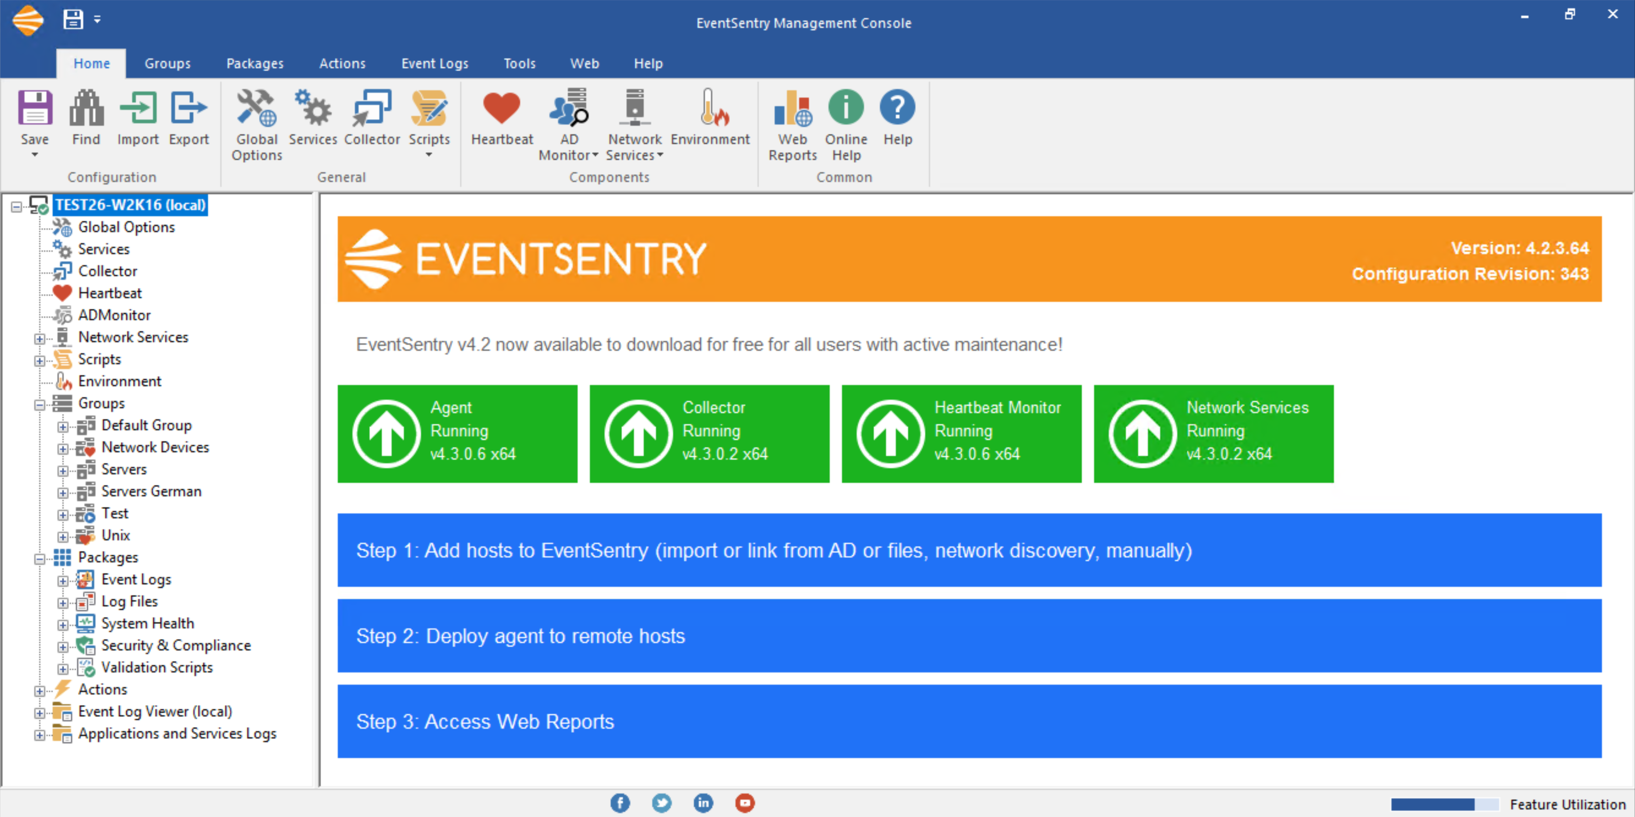This screenshot has width=1635, height=817.
Task: Open the Facebook link in status bar
Action: (x=620, y=803)
